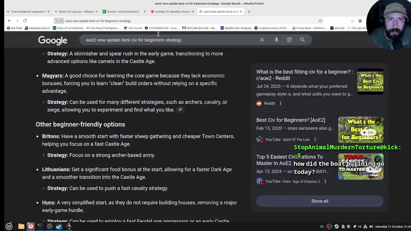The width and height of the screenshot is (411, 231).
Task: Go back to the previous page
Action: point(9,21)
